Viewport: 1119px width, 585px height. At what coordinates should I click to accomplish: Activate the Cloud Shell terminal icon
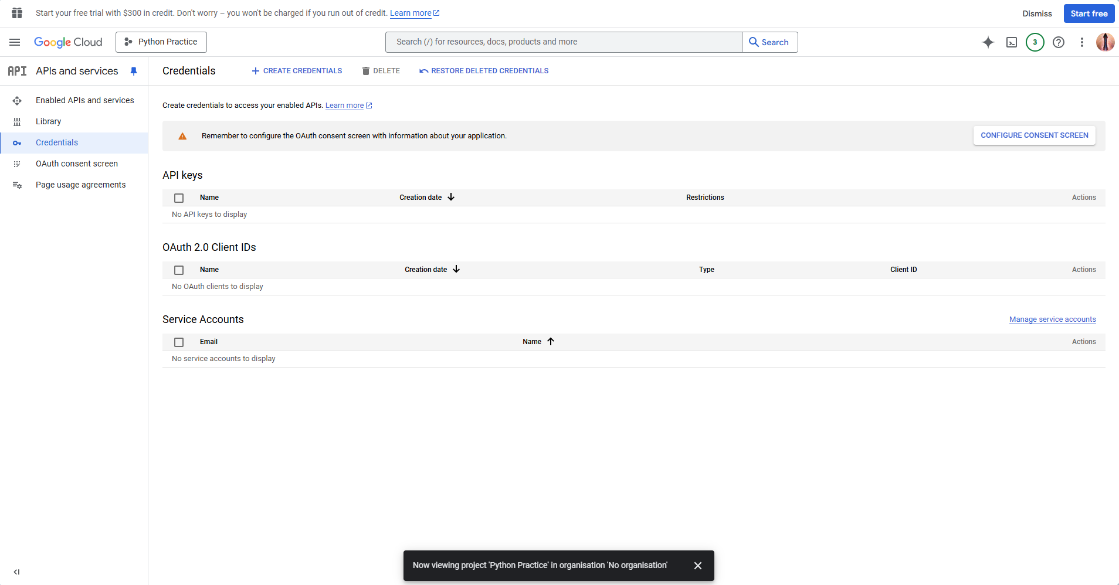1012,42
